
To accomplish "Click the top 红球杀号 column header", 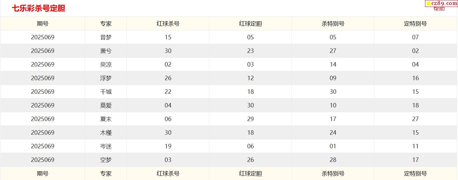I will pyautogui.click(x=168, y=23).
